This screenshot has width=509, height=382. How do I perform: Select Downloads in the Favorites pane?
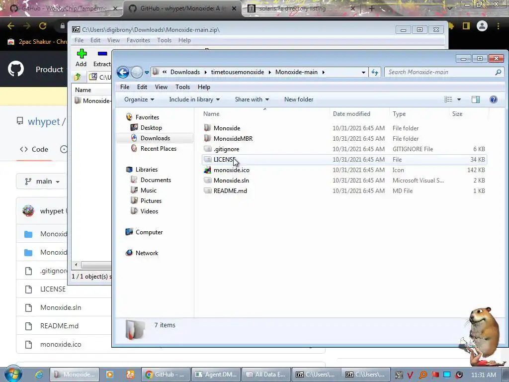pos(155,138)
